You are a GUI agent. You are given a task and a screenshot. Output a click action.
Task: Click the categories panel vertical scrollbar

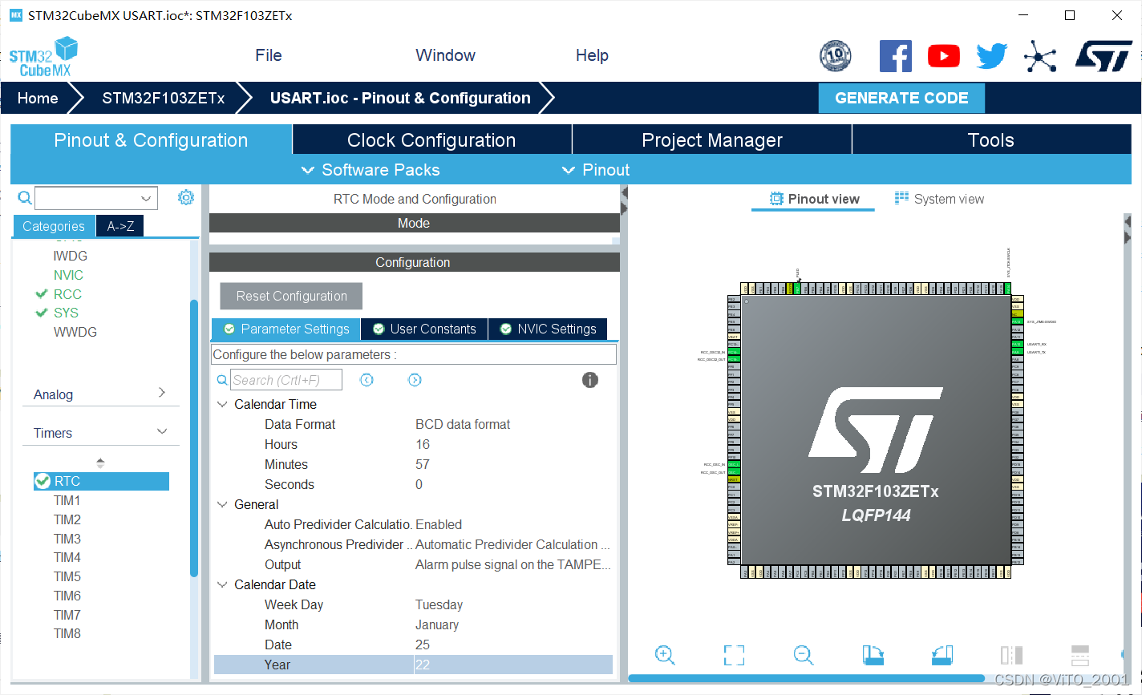point(194,437)
